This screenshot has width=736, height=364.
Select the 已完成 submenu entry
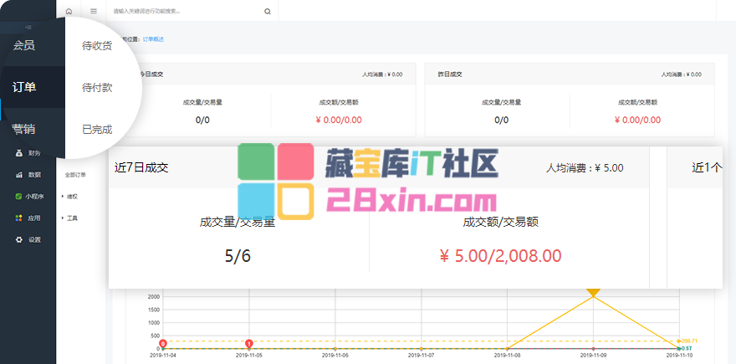(97, 130)
